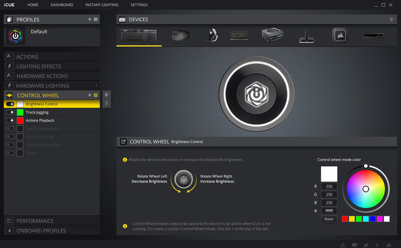The width and height of the screenshot is (401, 248).
Task: Click the large control wheel graphic
Action: click(256, 94)
